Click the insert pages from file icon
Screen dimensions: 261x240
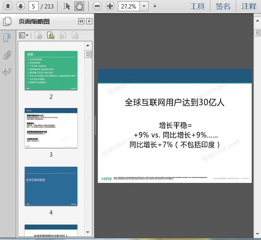(x=51, y=35)
